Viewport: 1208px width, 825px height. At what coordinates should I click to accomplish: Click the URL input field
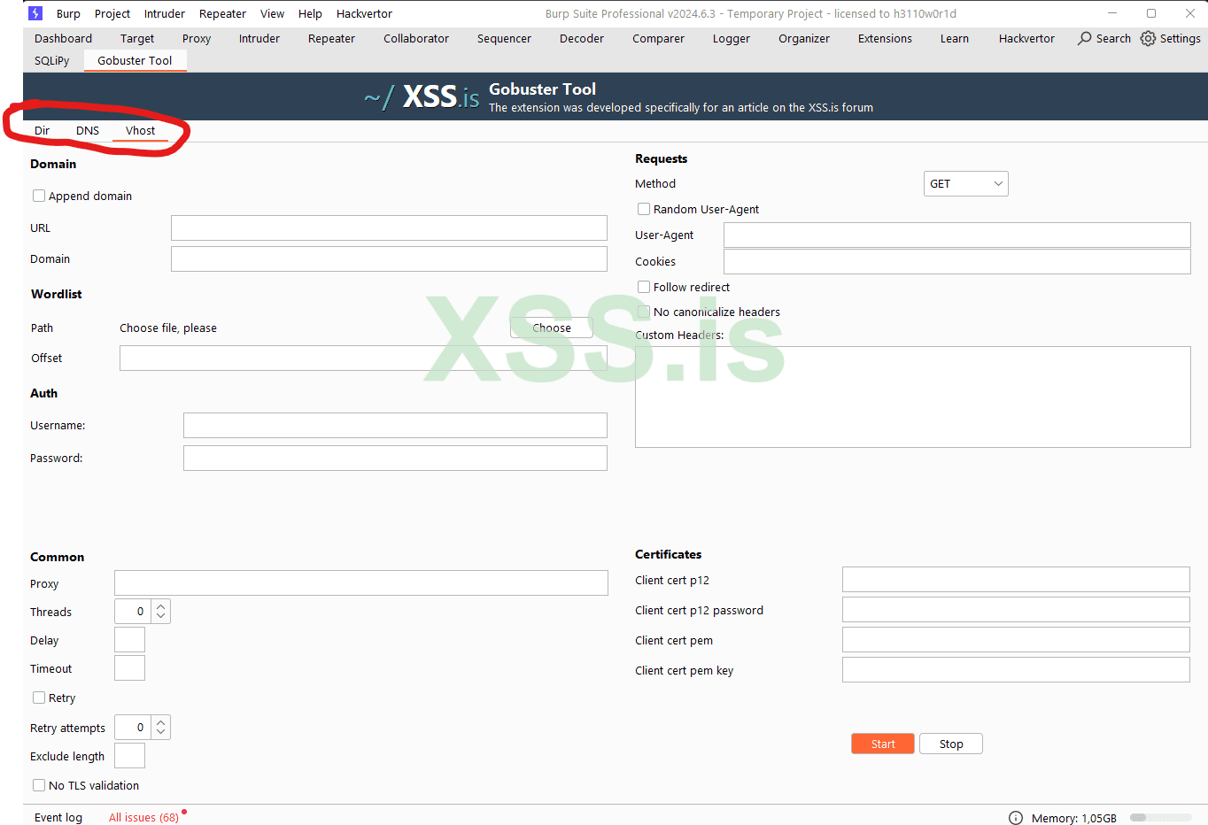pyautogui.click(x=389, y=227)
